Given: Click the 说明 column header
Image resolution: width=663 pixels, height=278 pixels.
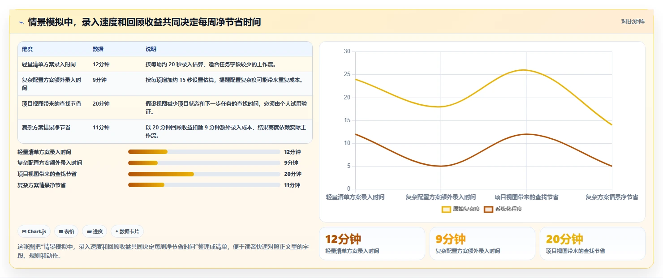Looking at the screenshot, I should click(151, 49).
